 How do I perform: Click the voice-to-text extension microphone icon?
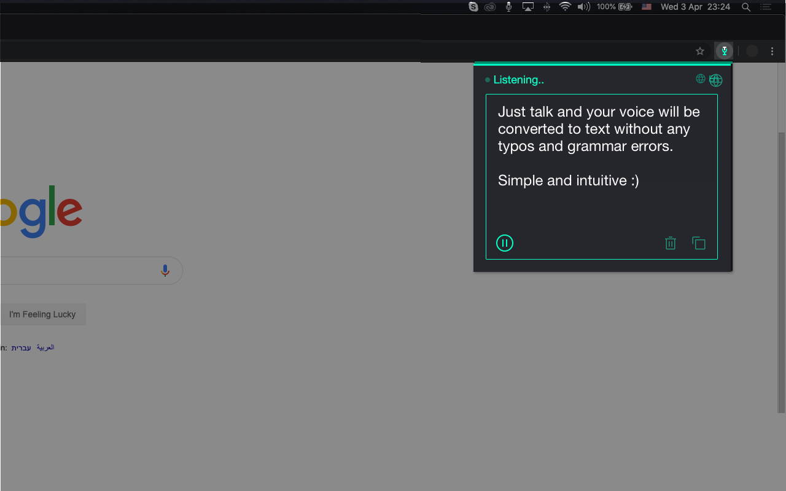pyautogui.click(x=725, y=51)
